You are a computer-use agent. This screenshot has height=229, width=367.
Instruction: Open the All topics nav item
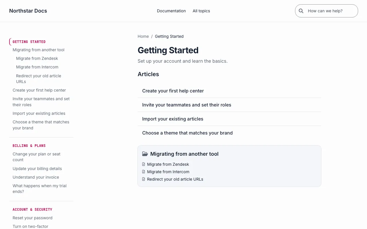(x=201, y=11)
